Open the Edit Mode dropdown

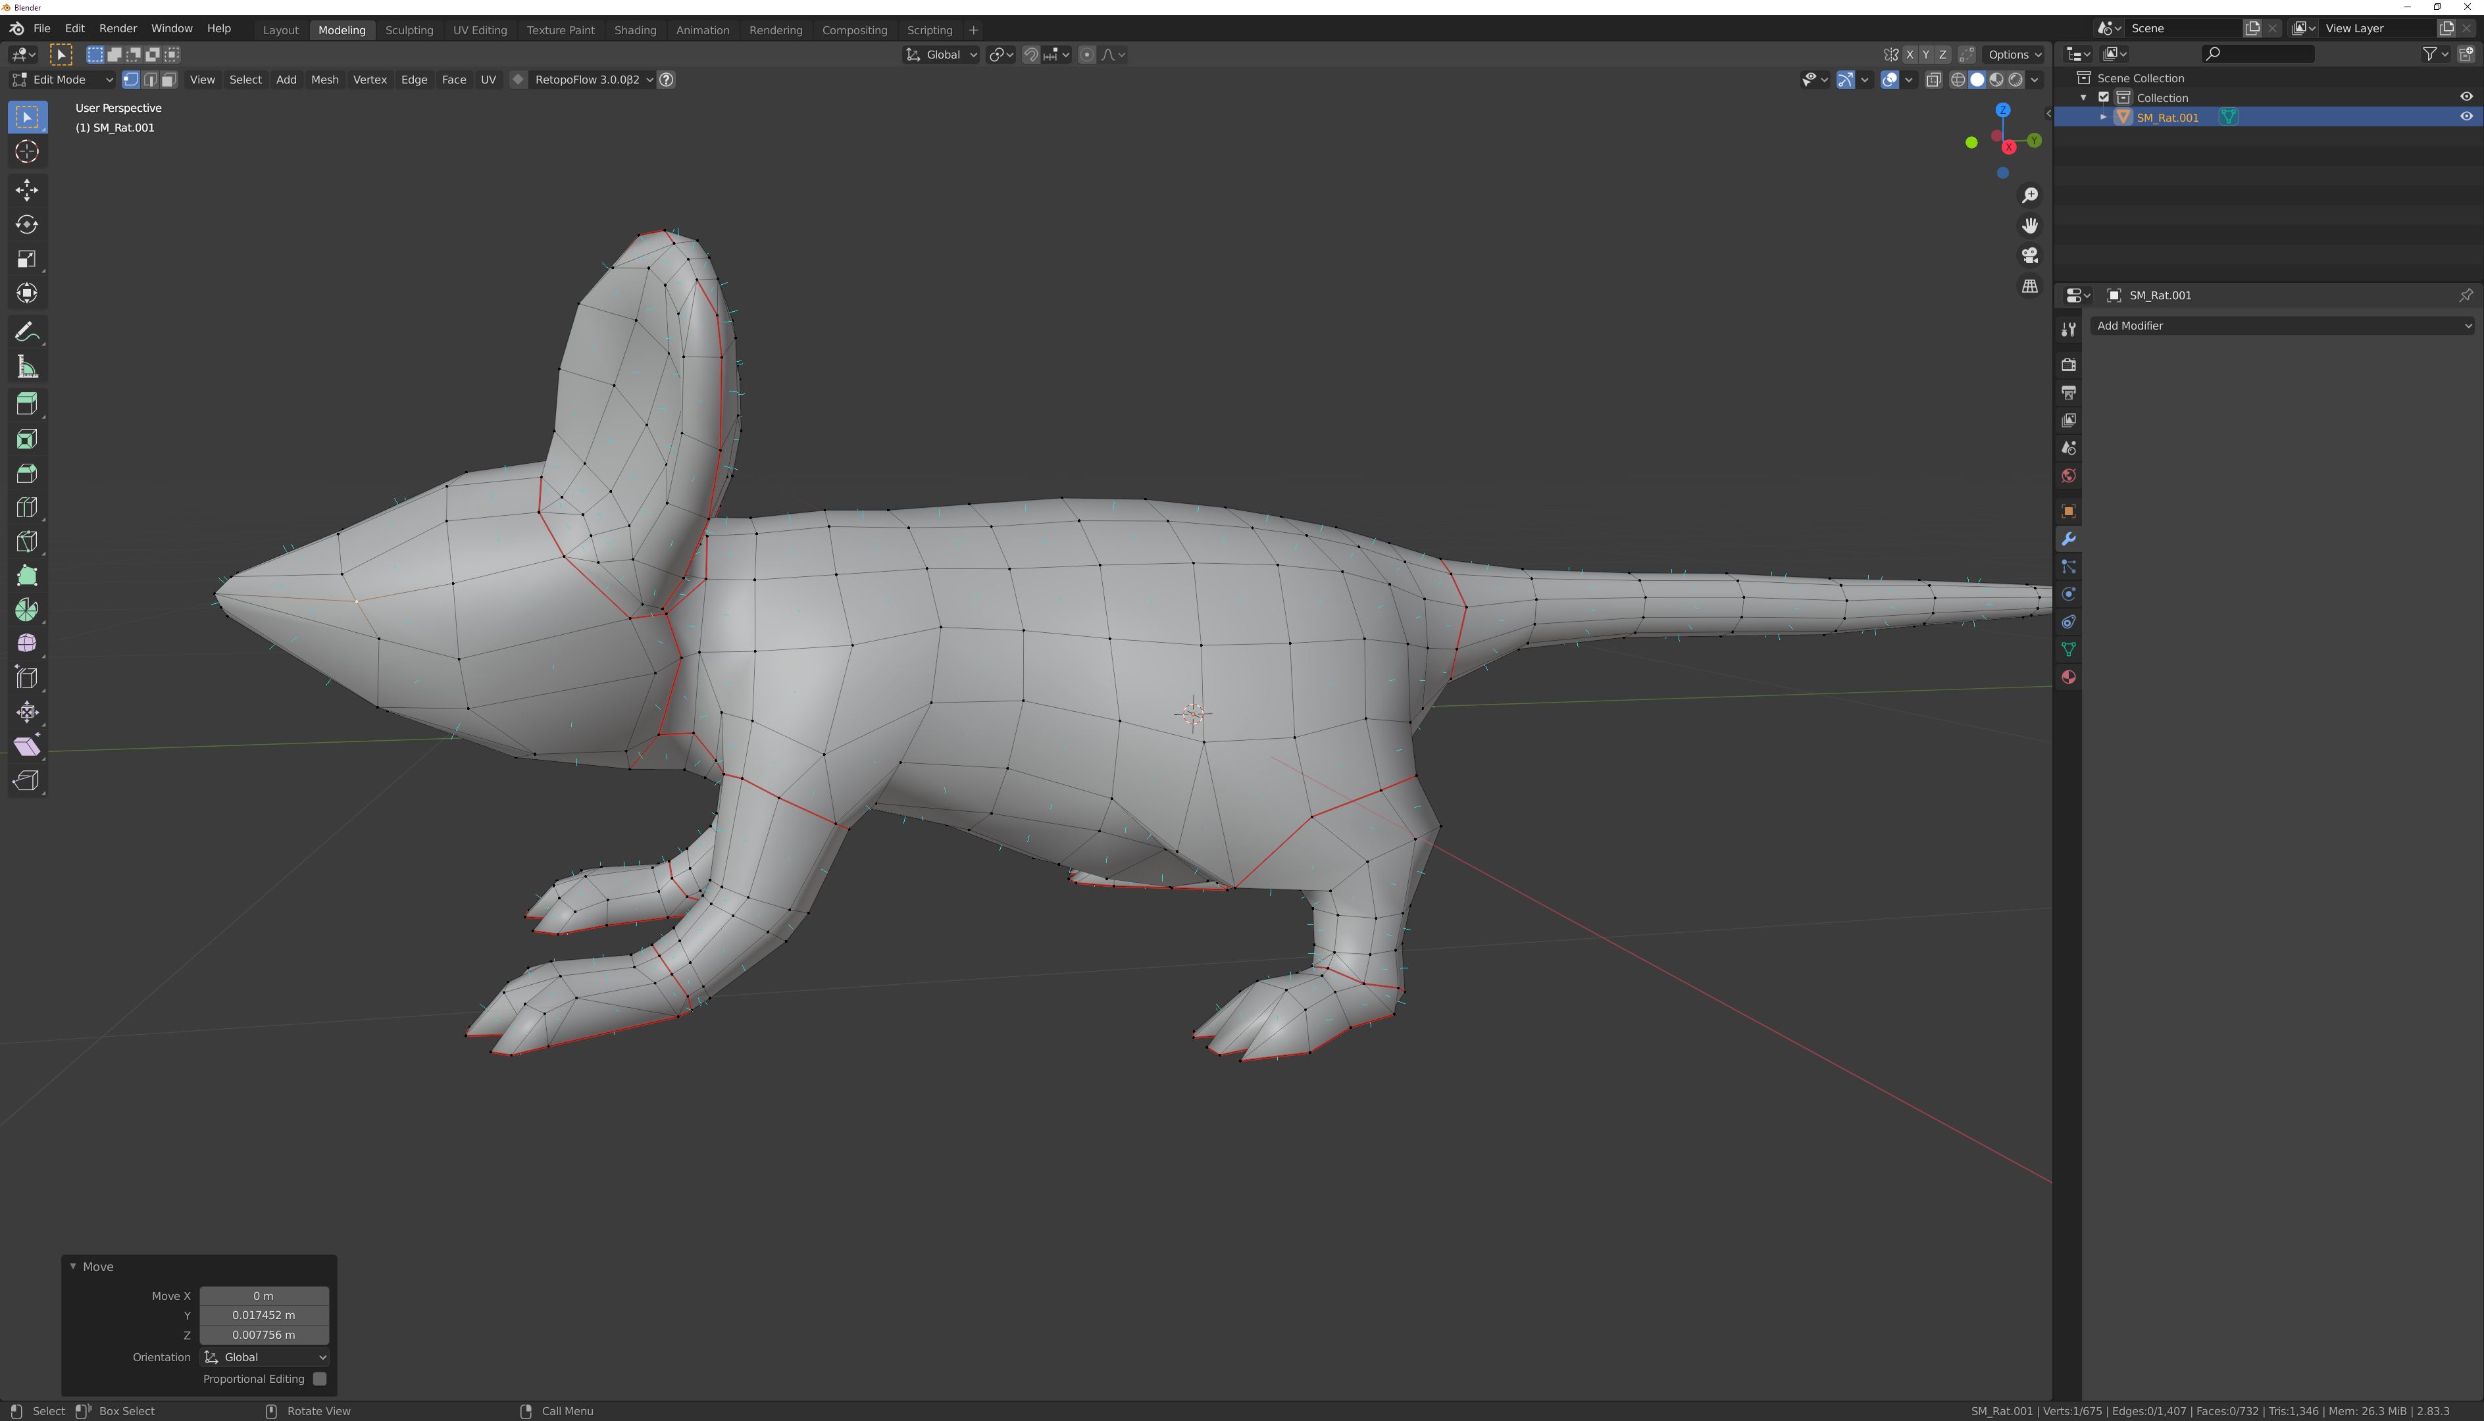(x=63, y=80)
